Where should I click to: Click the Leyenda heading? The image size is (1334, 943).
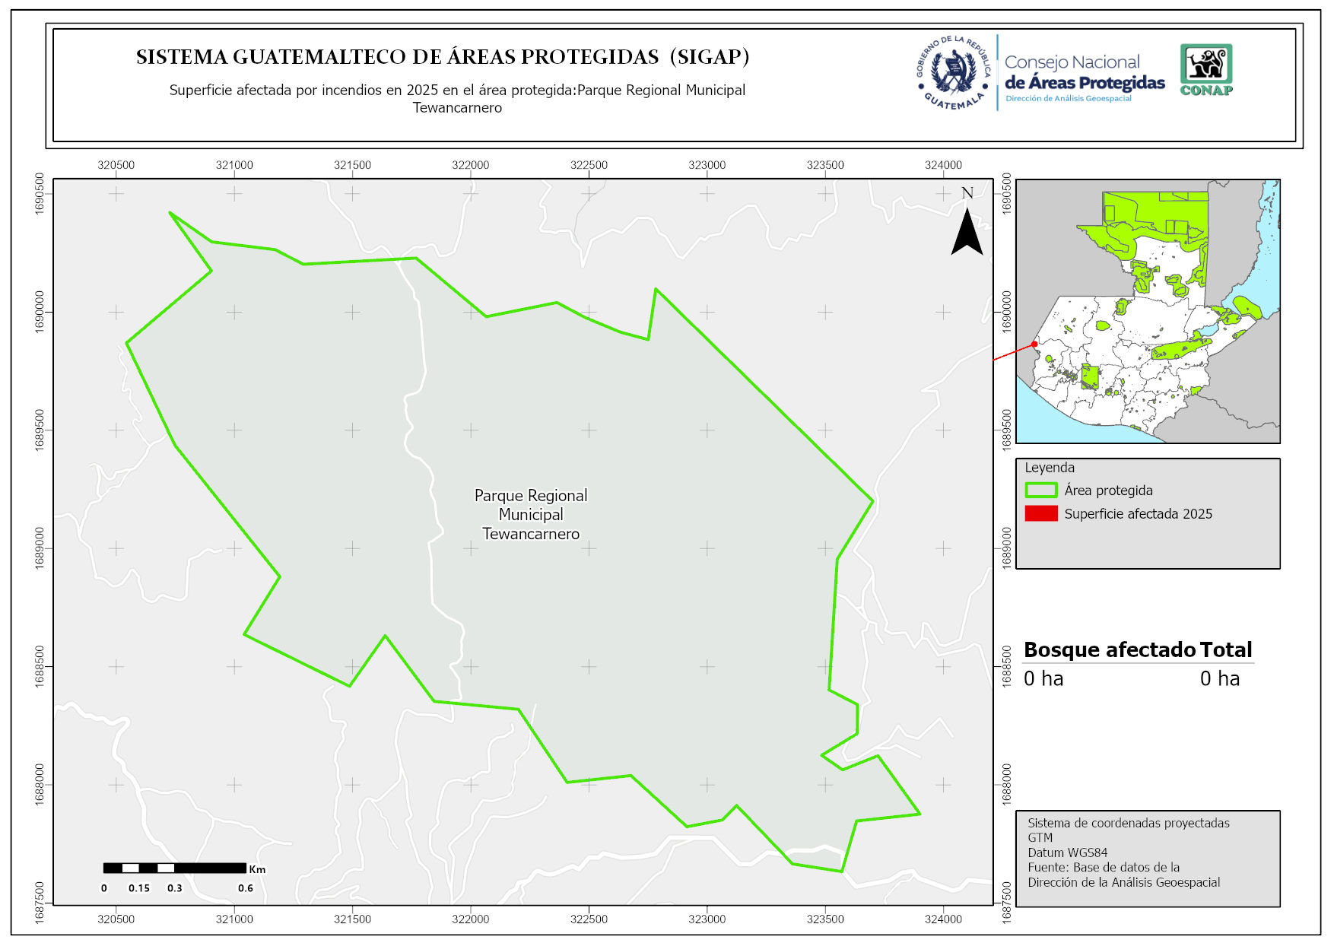point(1050,468)
